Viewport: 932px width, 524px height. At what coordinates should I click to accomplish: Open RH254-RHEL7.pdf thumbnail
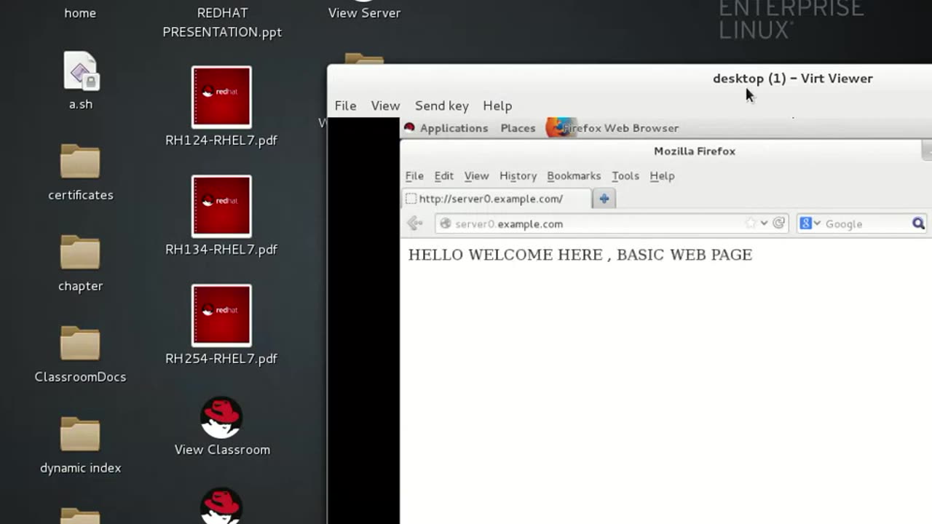221,315
